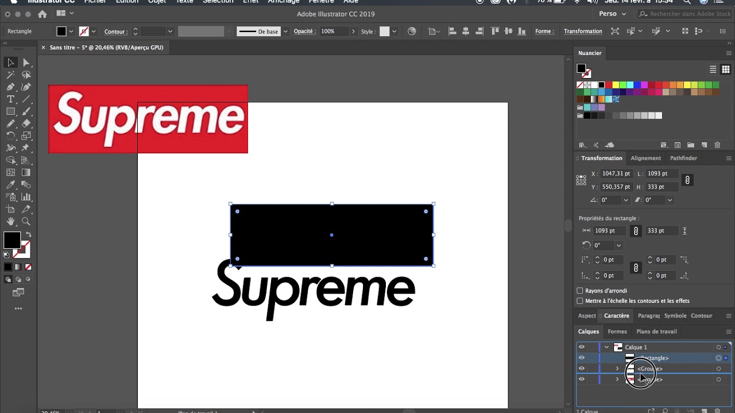Toggle corner radius link in rectangle properties
Screen dimensions: 735x413
[636, 268]
